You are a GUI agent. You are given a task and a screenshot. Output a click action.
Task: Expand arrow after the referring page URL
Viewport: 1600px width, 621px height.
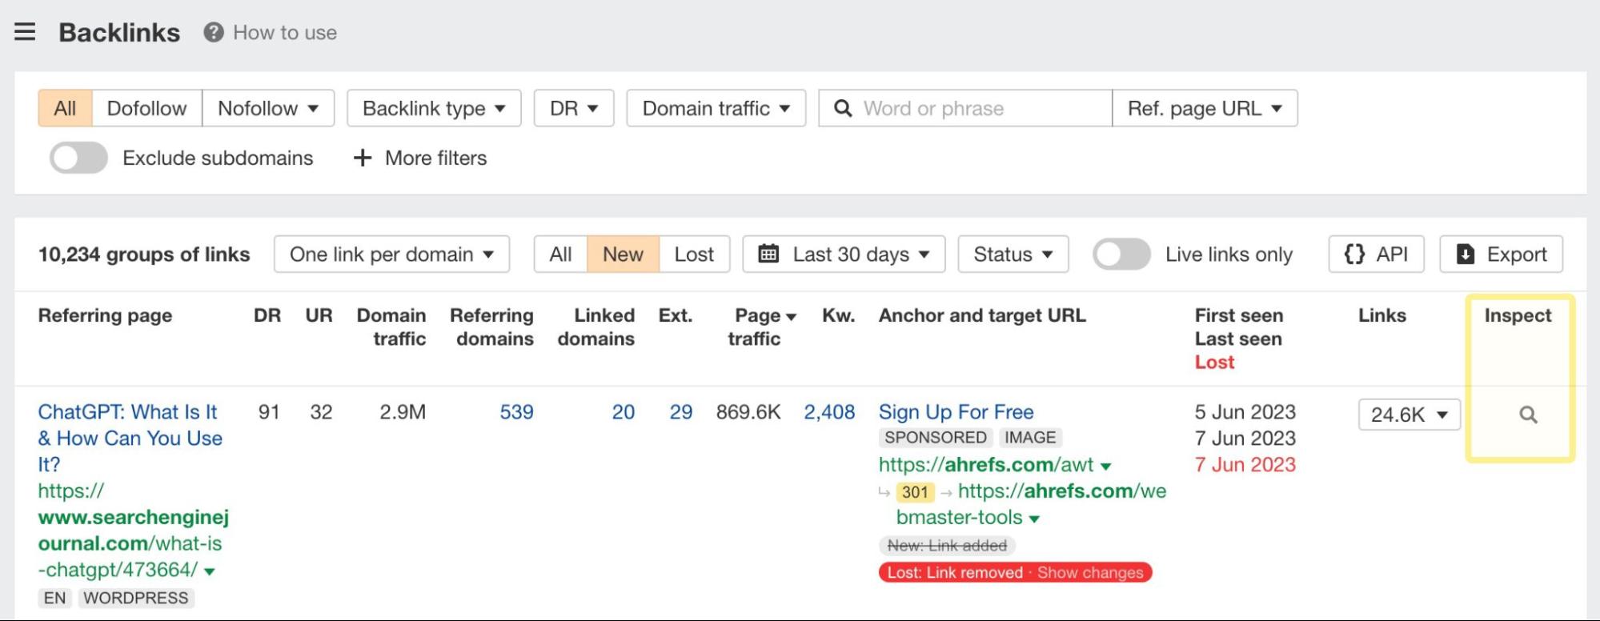[x=210, y=571]
